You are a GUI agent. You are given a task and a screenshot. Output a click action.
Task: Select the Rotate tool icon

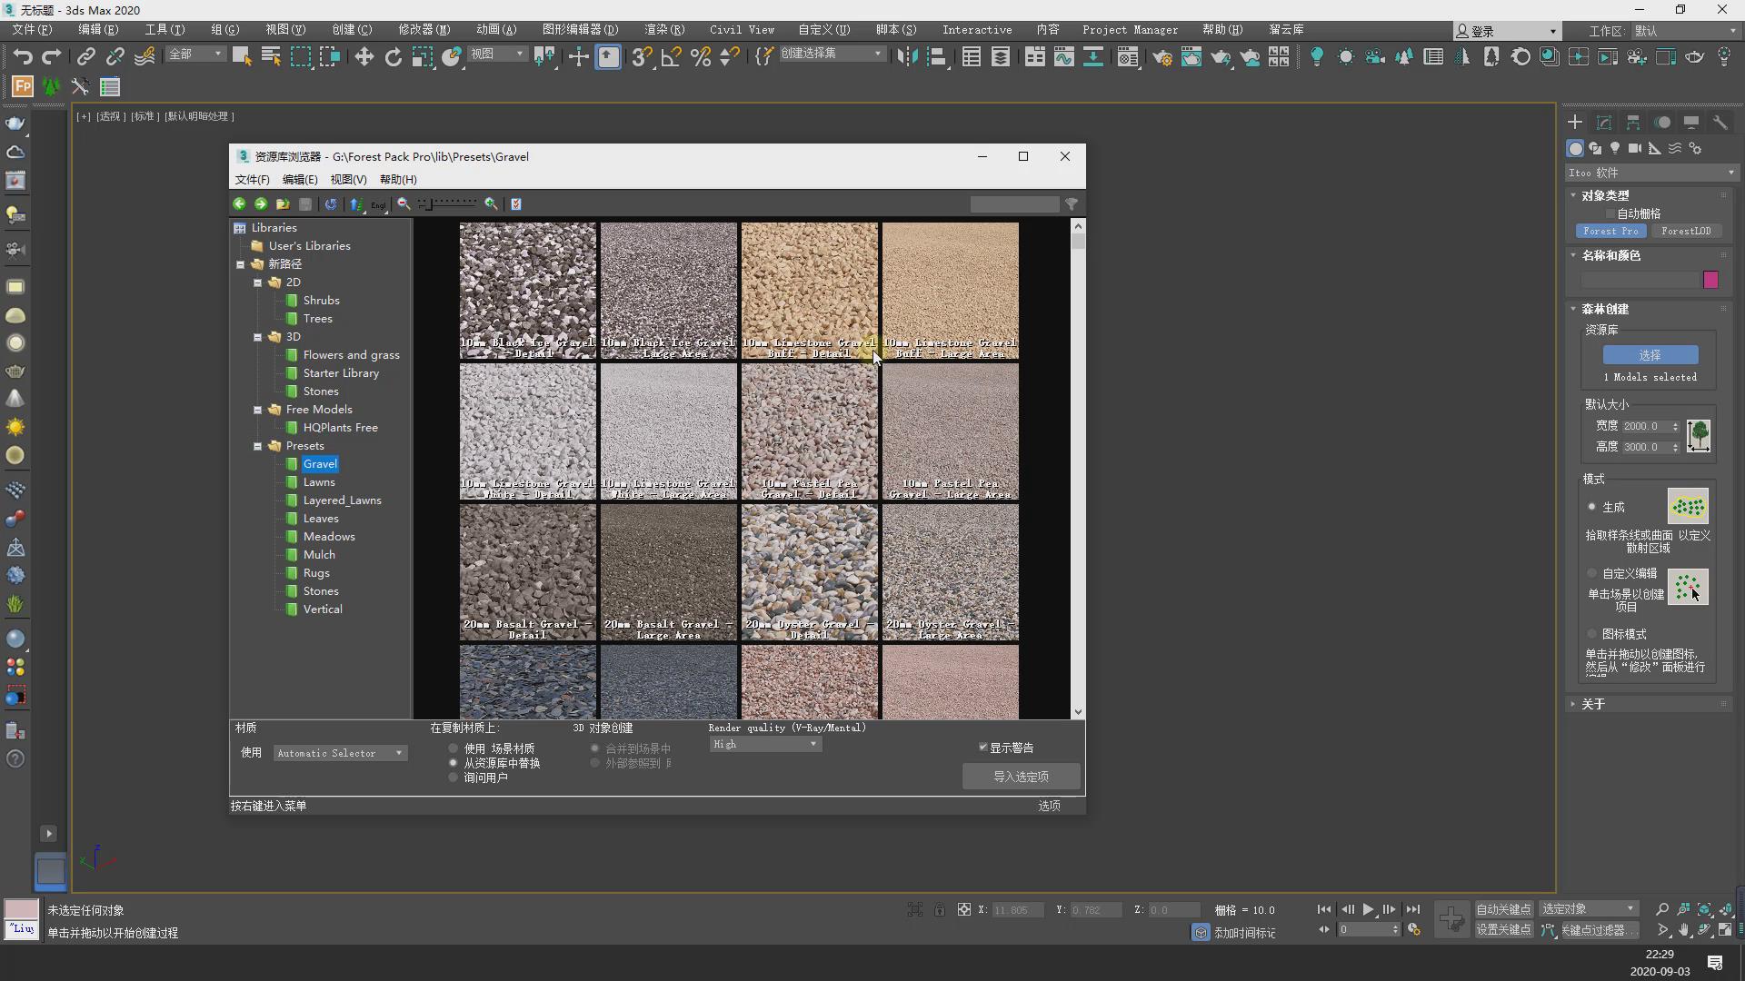point(393,57)
